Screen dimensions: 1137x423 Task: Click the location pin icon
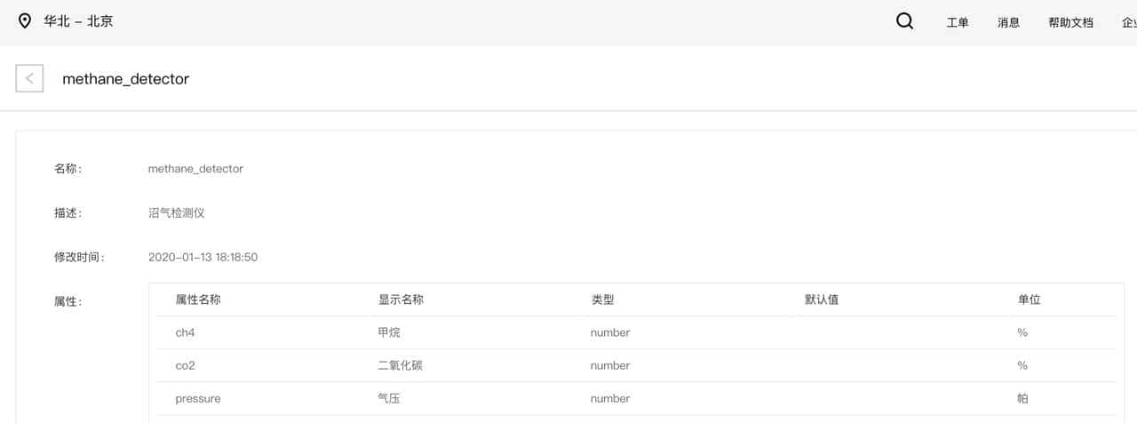[x=25, y=21]
